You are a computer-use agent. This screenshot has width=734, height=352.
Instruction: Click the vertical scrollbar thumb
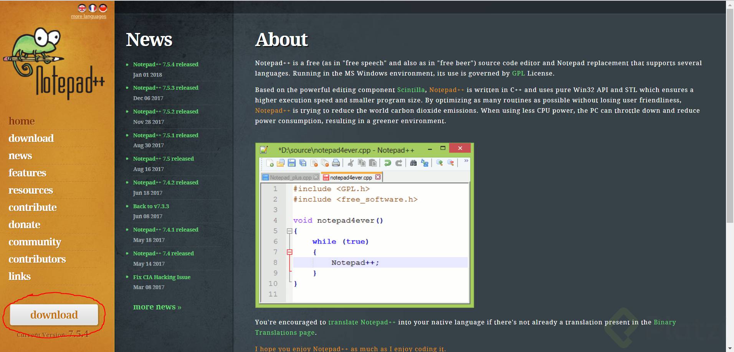click(730, 116)
